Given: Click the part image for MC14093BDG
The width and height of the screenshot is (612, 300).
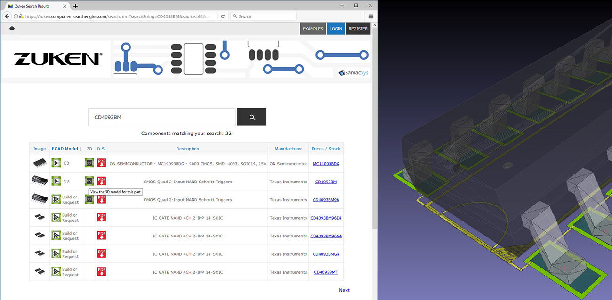Looking at the screenshot, I should click(x=40, y=163).
